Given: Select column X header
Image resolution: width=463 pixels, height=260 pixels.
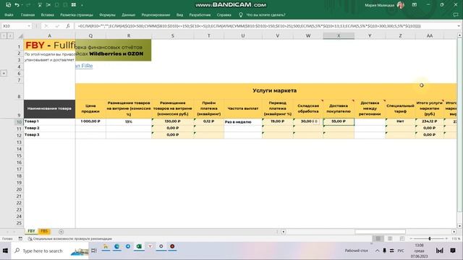Looking at the screenshot, I should [339, 35].
